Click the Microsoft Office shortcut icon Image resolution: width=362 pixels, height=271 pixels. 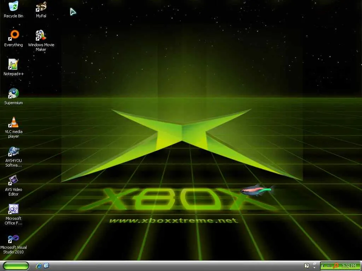13,214
